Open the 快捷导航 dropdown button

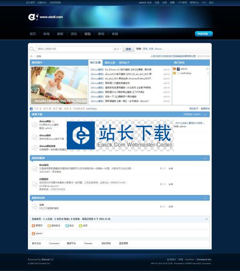[x=204, y=34]
